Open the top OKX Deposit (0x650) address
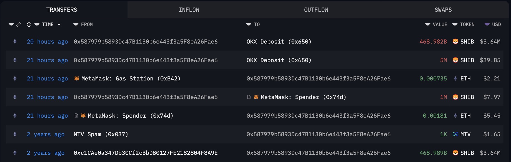The width and height of the screenshot is (511, 162). tap(279, 42)
